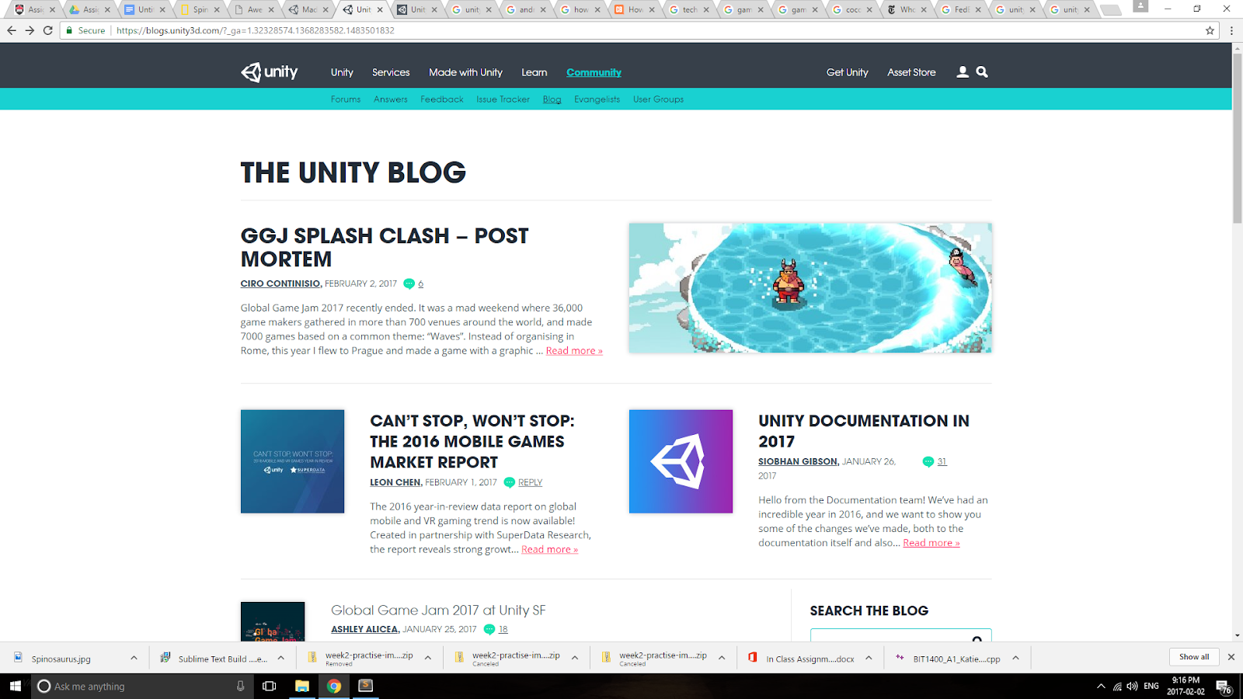Open Feedback in sub-navigation
The width and height of the screenshot is (1243, 699).
tap(442, 99)
